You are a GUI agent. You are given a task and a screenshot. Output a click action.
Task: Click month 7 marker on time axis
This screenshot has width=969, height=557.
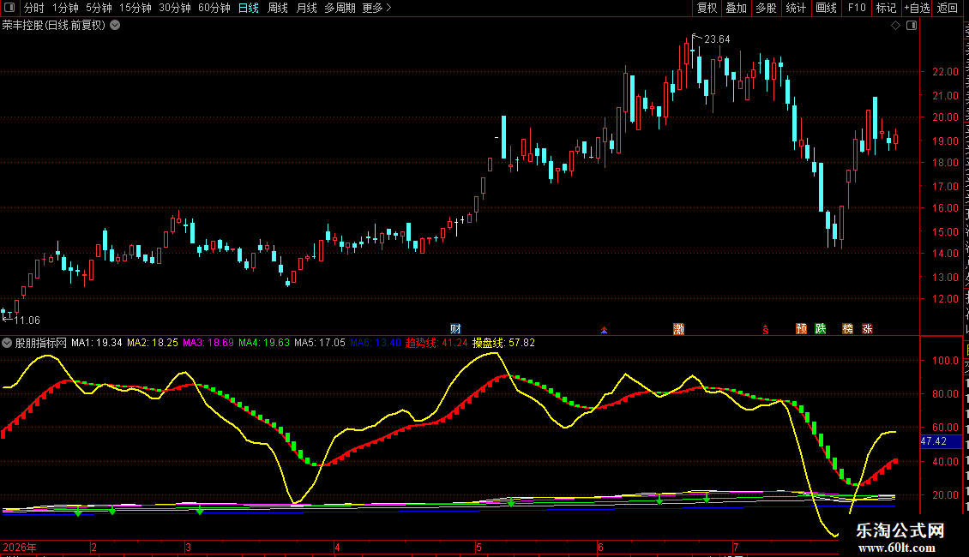click(736, 547)
